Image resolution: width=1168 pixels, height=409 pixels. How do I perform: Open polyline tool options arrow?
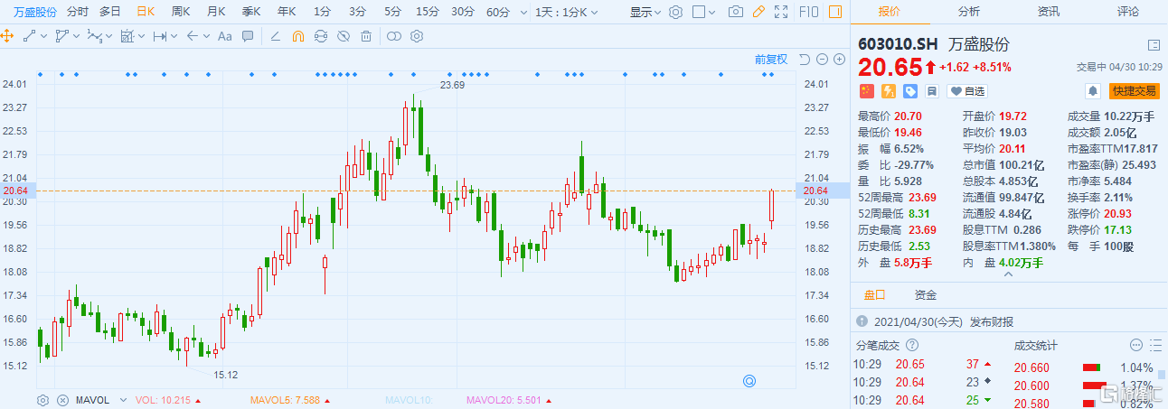click(77, 36)
